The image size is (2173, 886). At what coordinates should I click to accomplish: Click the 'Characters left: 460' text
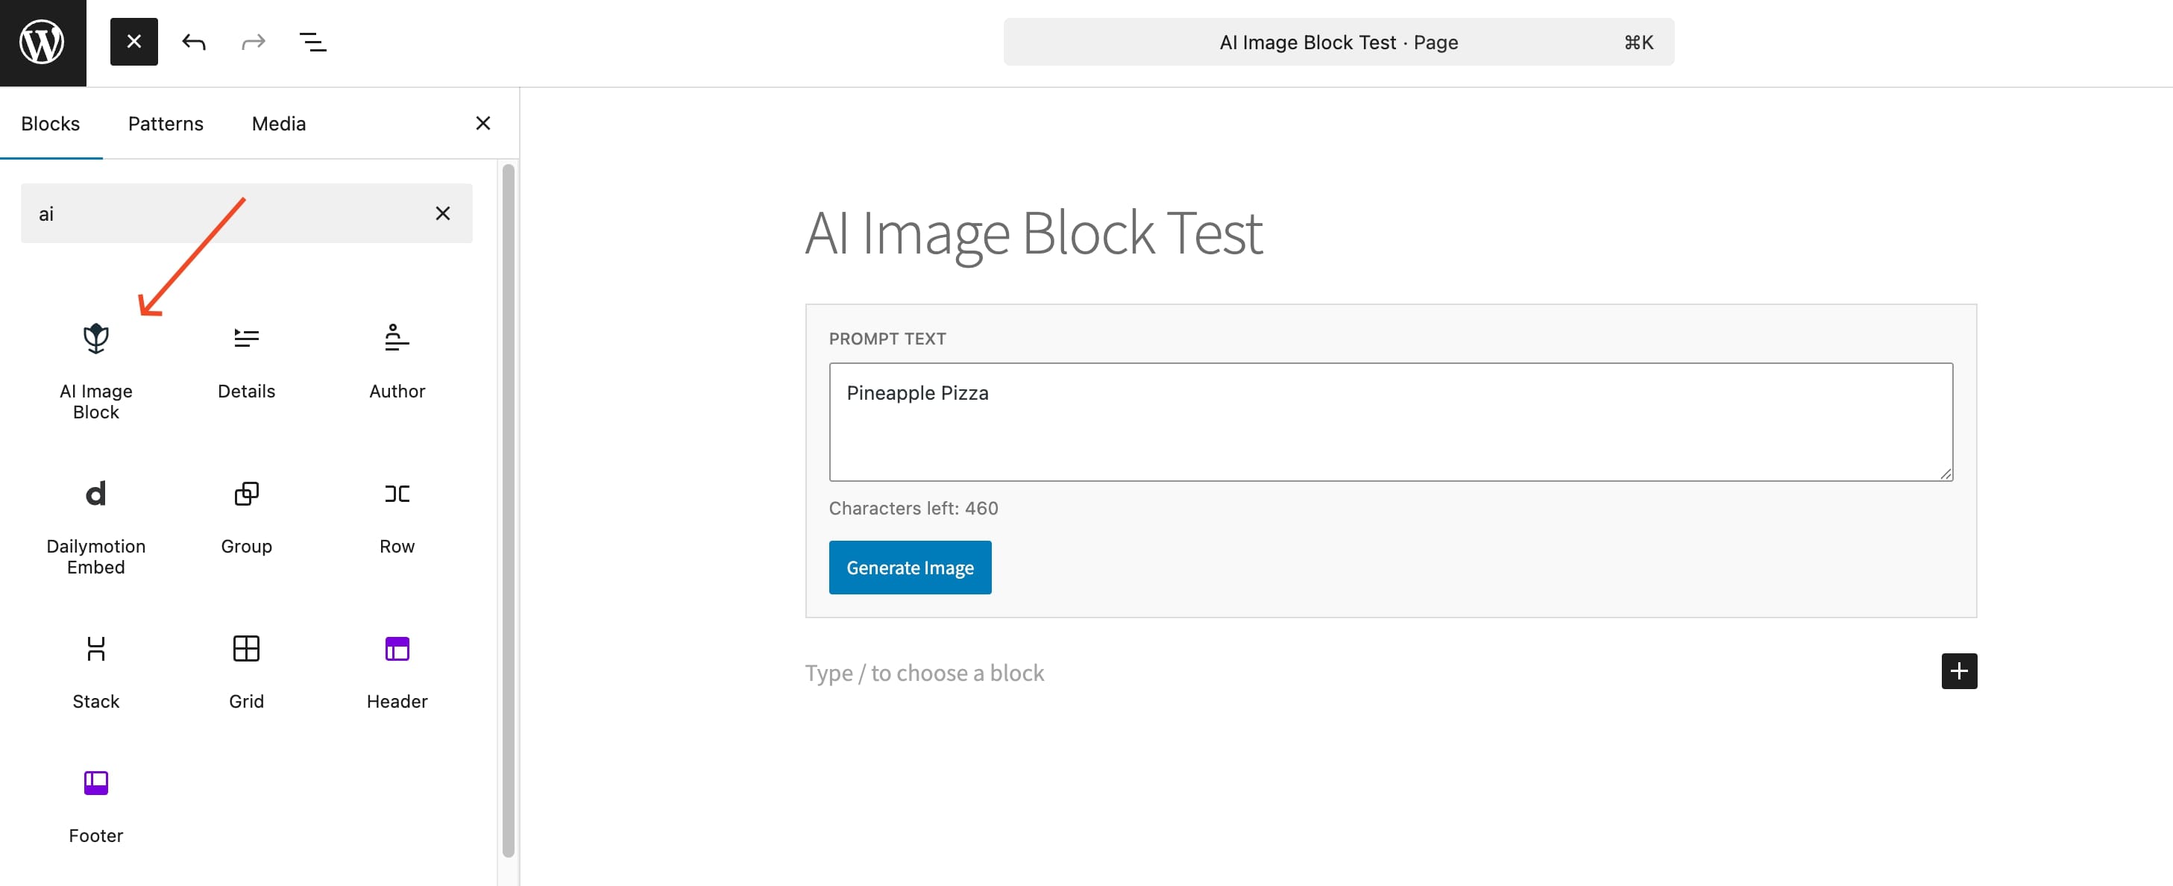click(913, 508)
